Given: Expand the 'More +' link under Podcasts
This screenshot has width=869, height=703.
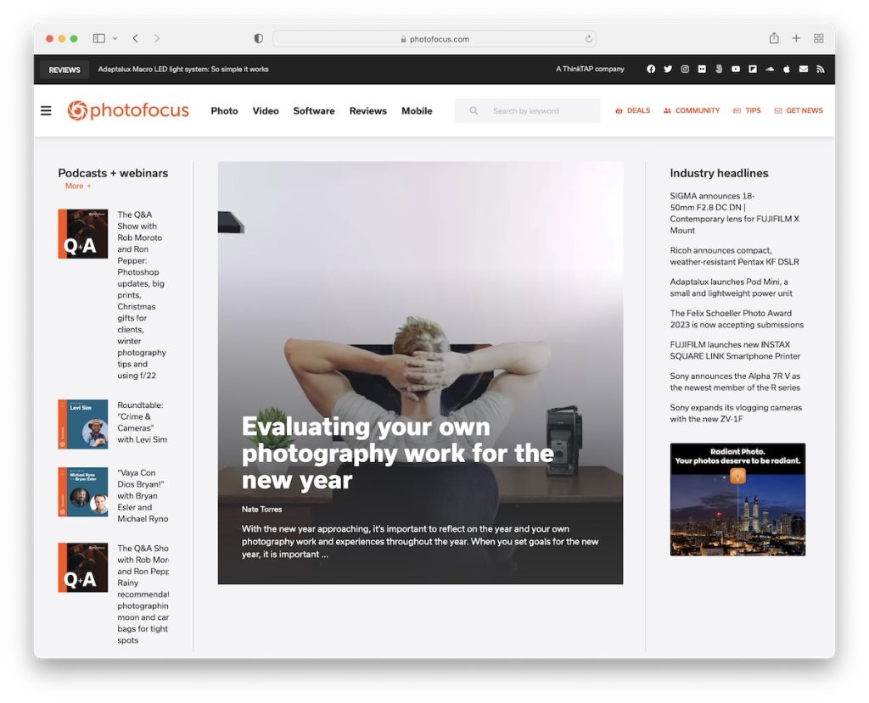Looking at the screenshot, I should click(x=77, y=186).
